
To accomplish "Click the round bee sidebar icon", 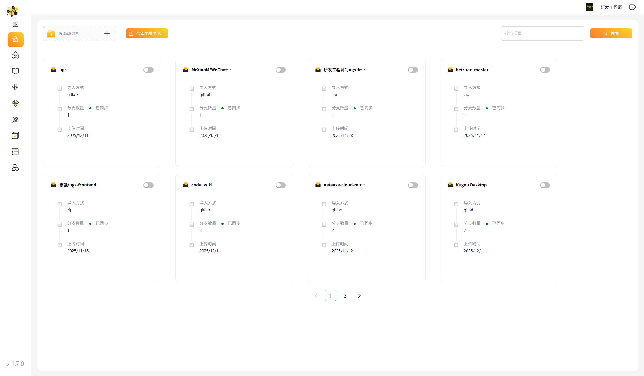I will coord(16,103).
